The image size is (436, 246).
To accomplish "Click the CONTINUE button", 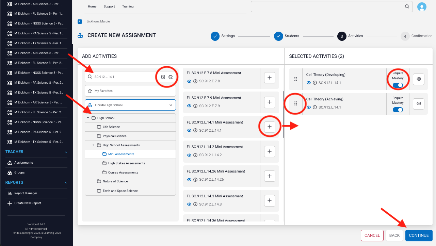I will pos(419,235).
